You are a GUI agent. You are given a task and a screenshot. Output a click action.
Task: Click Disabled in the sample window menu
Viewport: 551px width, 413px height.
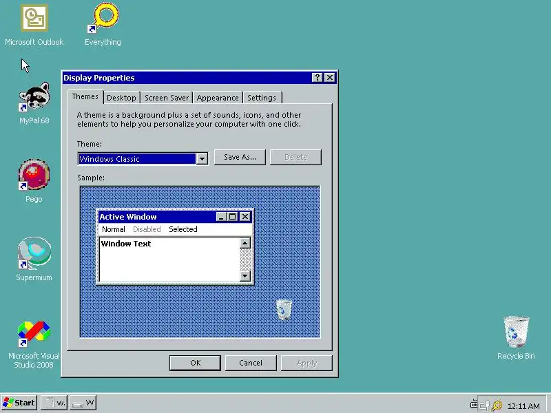coord(147,229)
